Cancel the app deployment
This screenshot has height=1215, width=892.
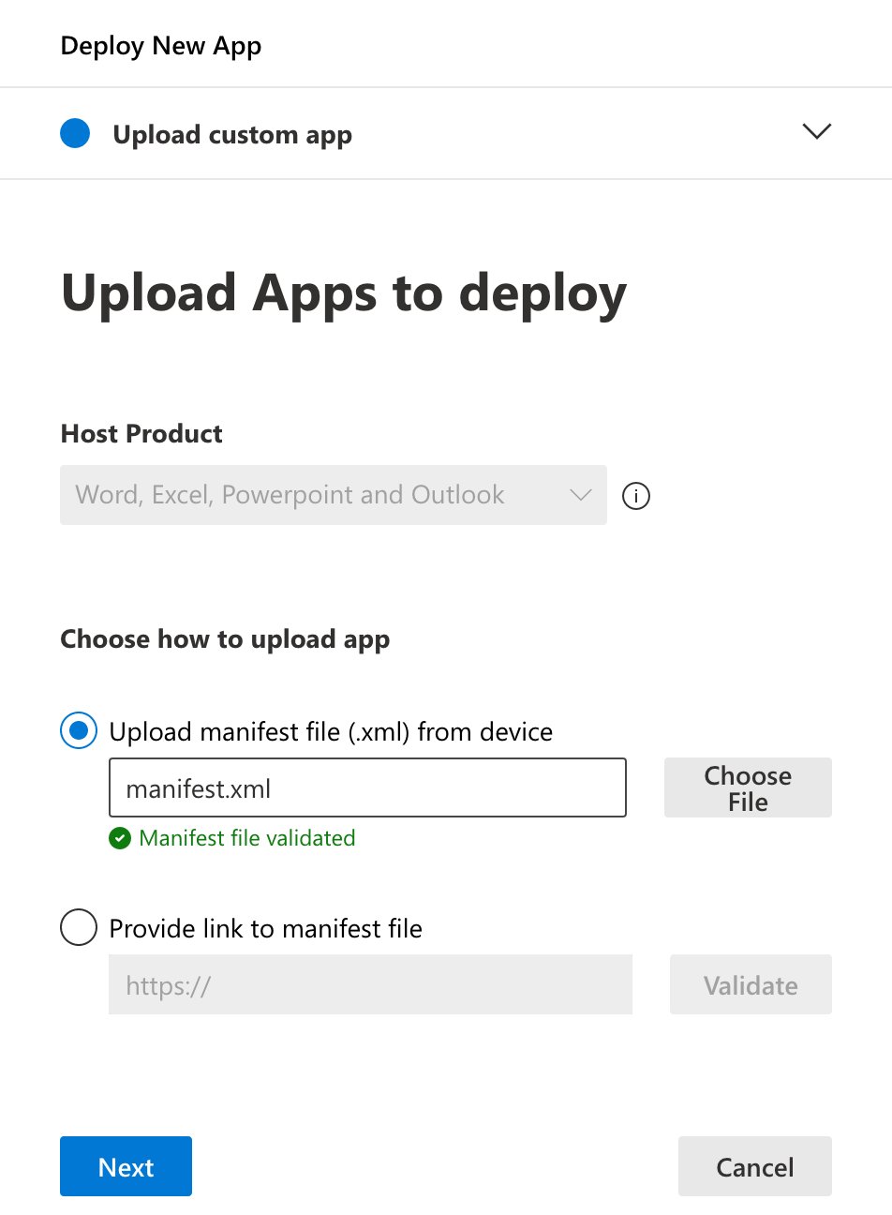point(754,1166)
